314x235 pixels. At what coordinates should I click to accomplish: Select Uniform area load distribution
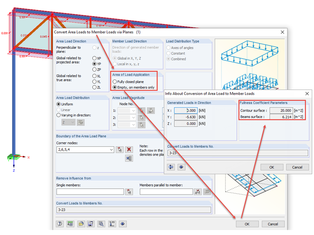[x=59, y=104]
